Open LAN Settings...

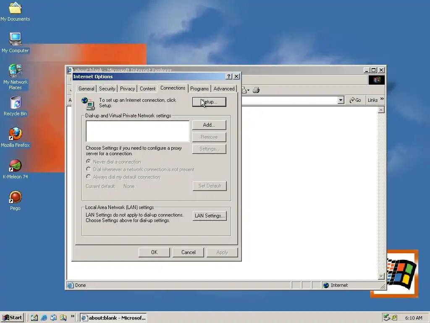210,216
